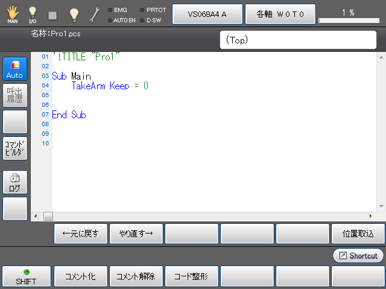386x289 pixels.
Task: Click the yellow lightbulb icon
Action: pyautogui.click(x=74, y=14)
